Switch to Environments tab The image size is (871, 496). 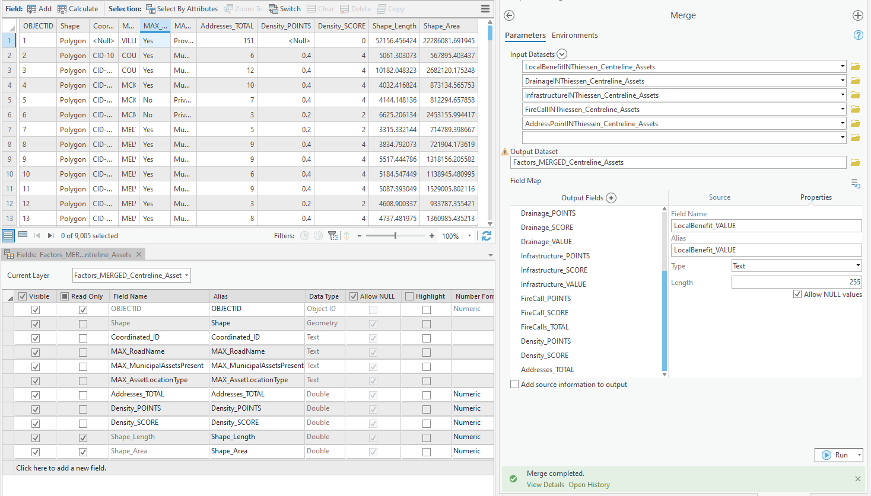(574, 36)
